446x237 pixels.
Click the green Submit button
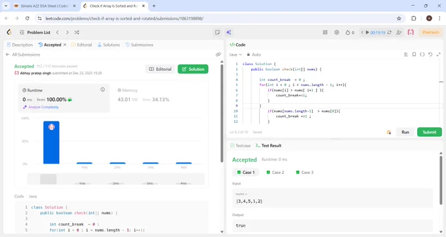[430, 132]
